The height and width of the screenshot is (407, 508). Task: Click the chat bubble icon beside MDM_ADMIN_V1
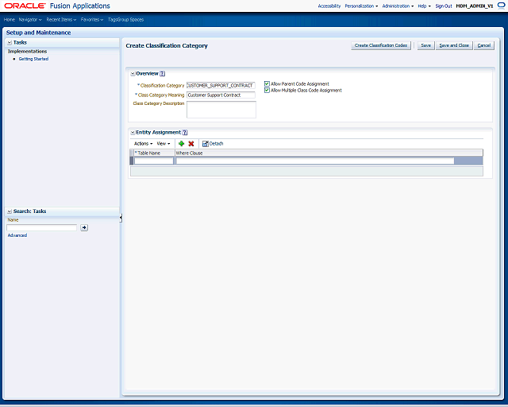tap(501, 6)
